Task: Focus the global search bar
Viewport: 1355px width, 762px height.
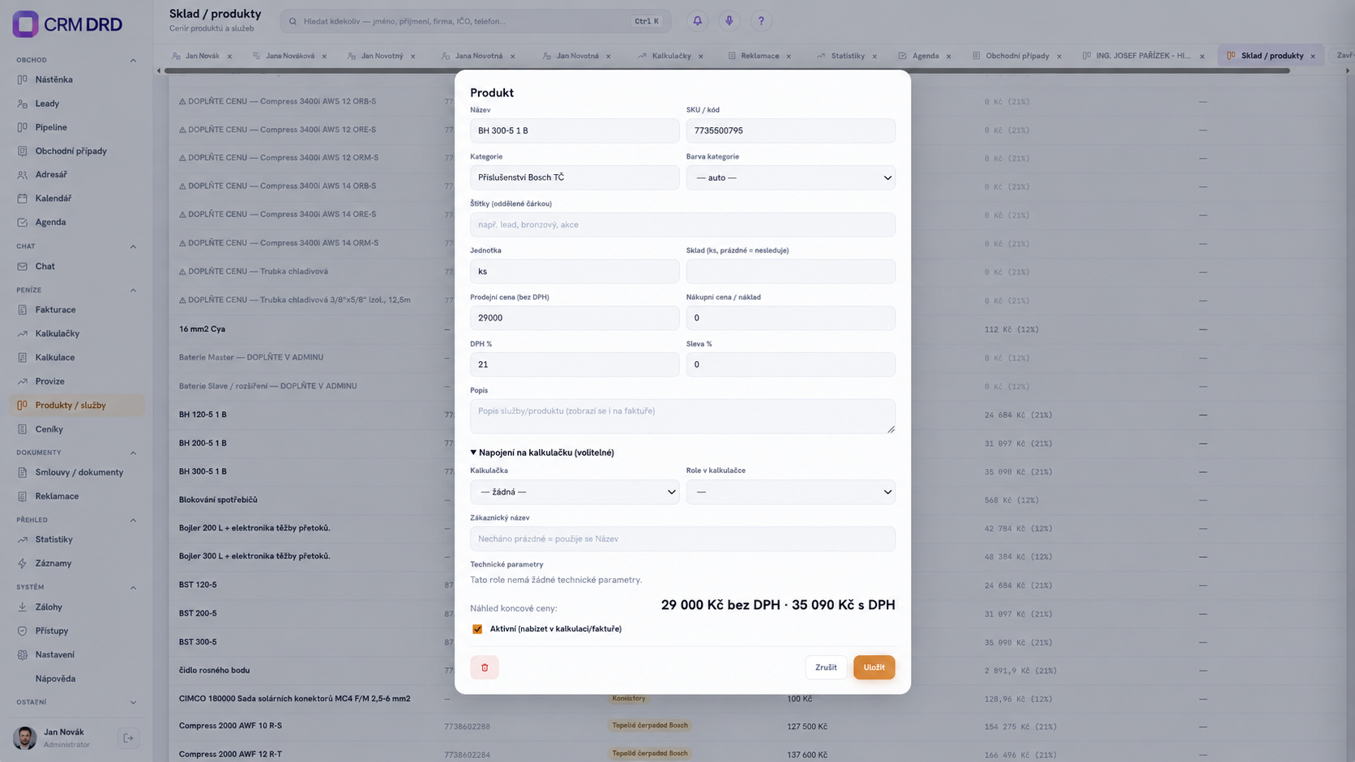Action: click(x=476, y=21)
